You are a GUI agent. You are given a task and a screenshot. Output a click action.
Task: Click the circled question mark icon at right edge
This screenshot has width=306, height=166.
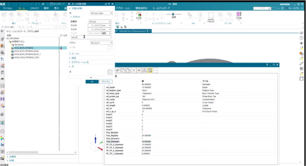click(x=301, y=38)
